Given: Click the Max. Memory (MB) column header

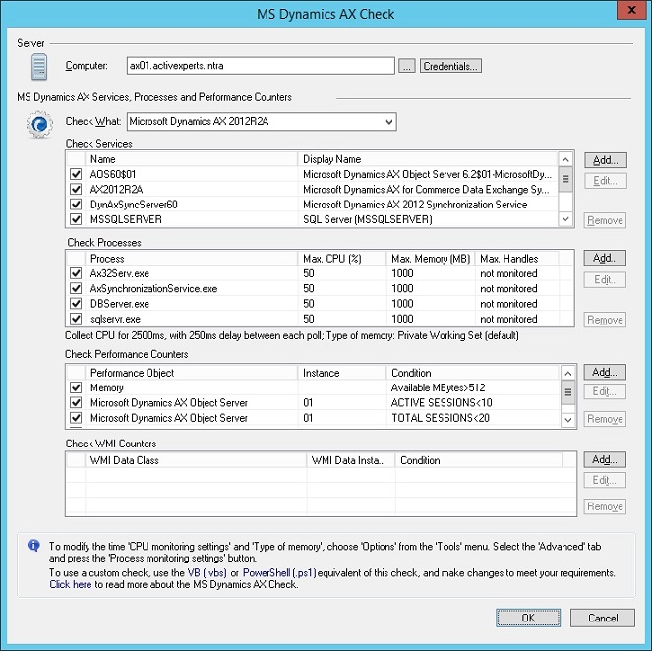Looking at the screenshot, I should tap(431, 259).
